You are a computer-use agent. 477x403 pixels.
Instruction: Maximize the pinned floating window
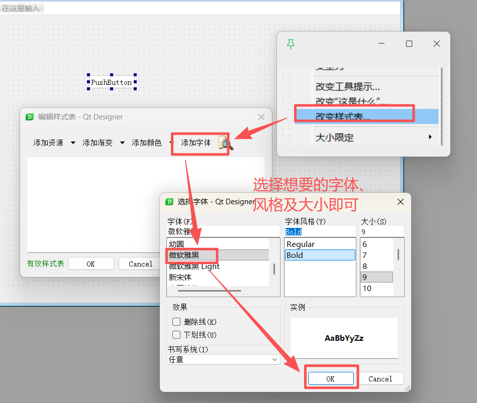[x=409, y=44]
